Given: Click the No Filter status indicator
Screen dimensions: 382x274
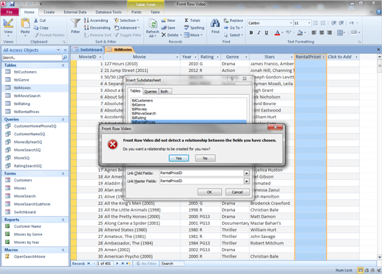Looking at the screenshot, I should [146, 264].
